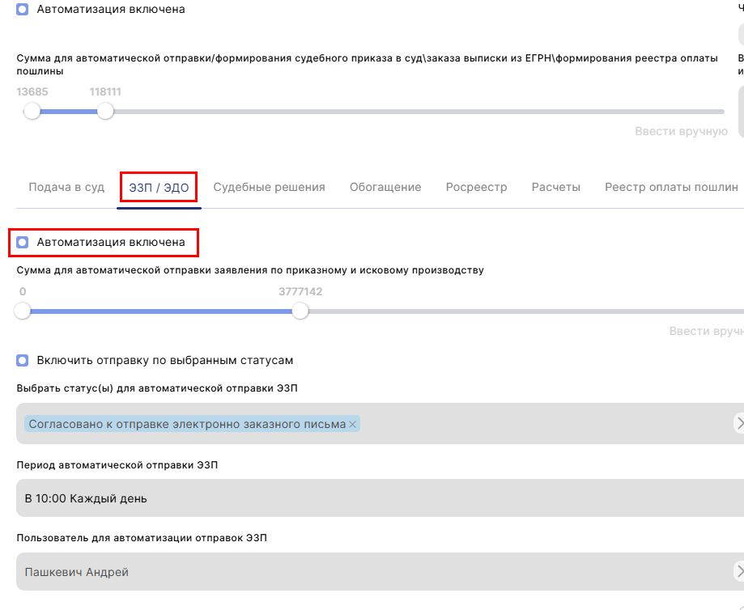The height and width of the screenshot is (610, 744).
Task: Click 'Ввести вручную' under the 13685–118111 slider
Action: click(681, 131)
